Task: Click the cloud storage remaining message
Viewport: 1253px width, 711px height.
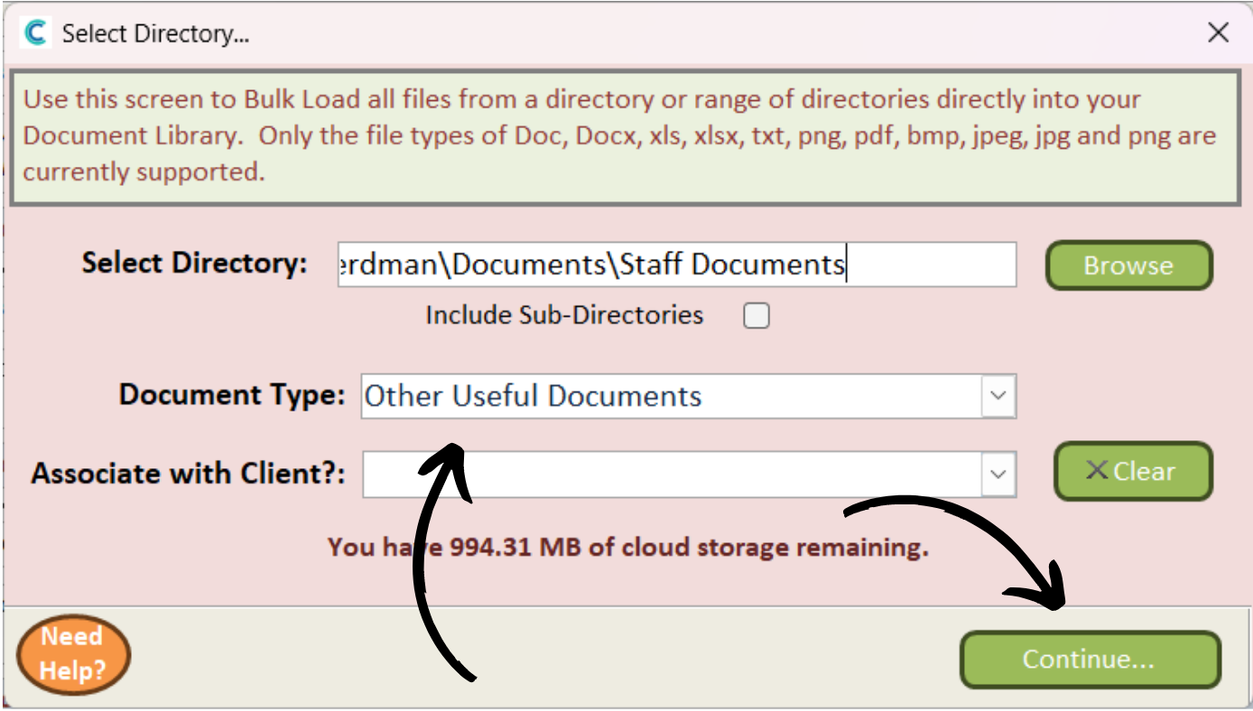Action: pyautogui.click(x=628, y=547)
